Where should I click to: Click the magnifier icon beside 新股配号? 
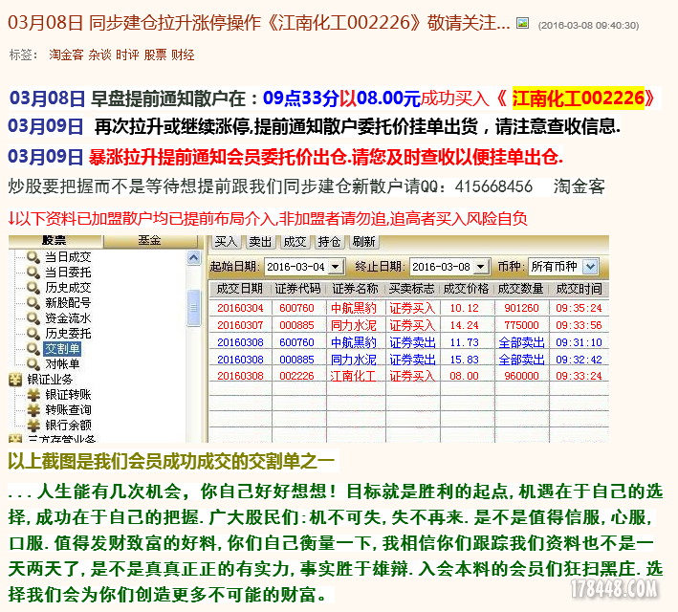(x=33, y=302)
